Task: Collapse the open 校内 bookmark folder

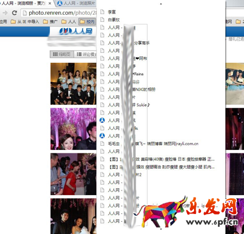Action: point(87,21)
